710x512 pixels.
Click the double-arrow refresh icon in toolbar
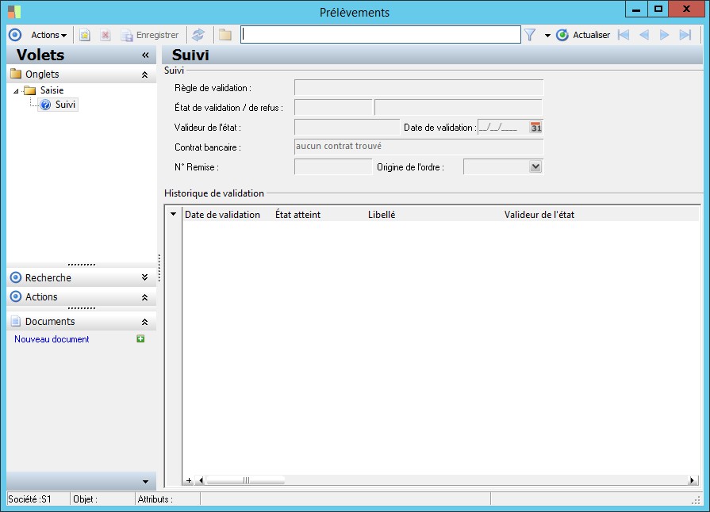(x=198, y=35)
